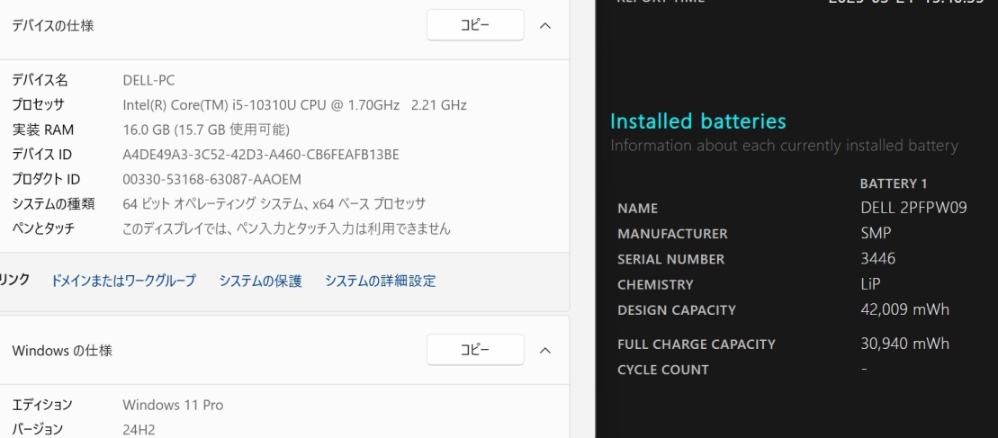Collapse the デバイスの仕様 section chevron
This screenshot has width=998, height=438.
tap(545, 26)
